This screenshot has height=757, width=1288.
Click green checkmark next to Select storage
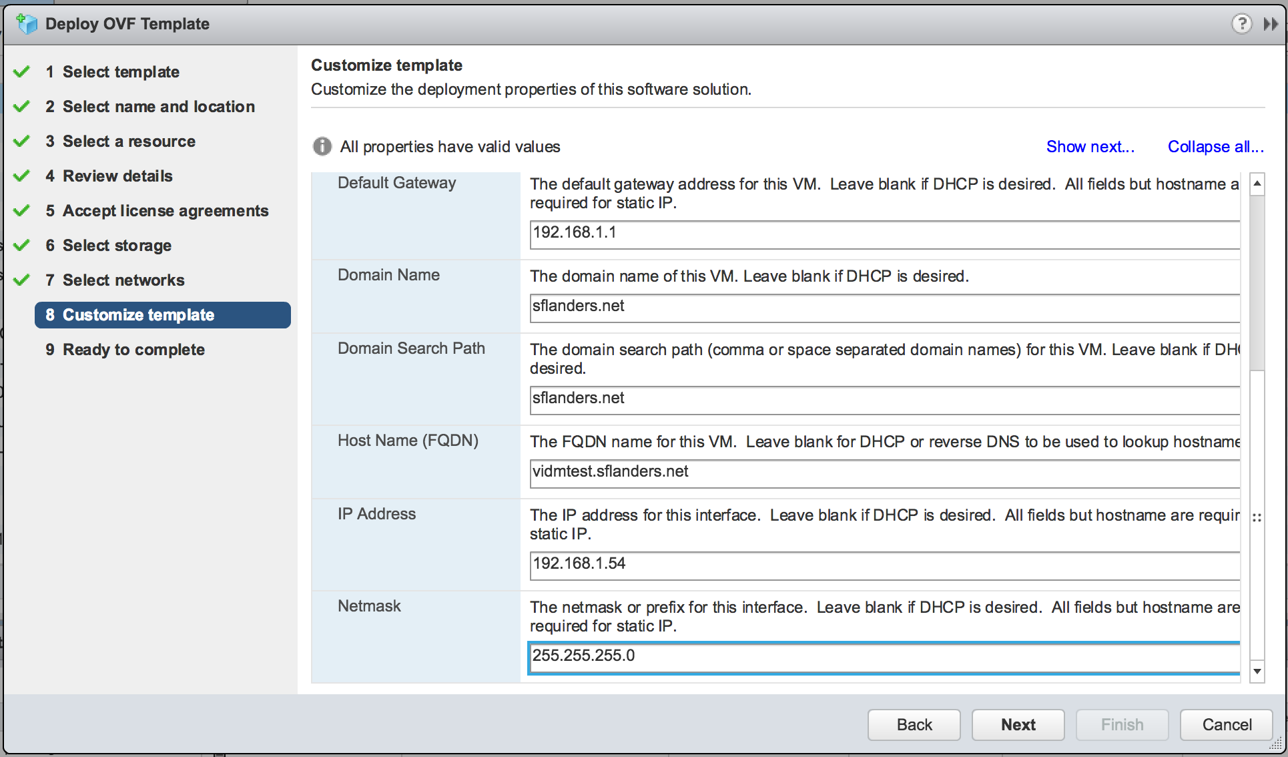22,245
